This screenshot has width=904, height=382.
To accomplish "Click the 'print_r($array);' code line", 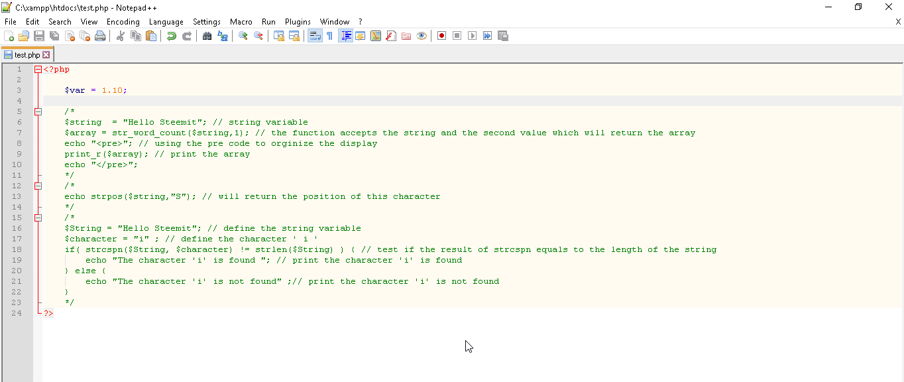I will (x=157, y=154).
